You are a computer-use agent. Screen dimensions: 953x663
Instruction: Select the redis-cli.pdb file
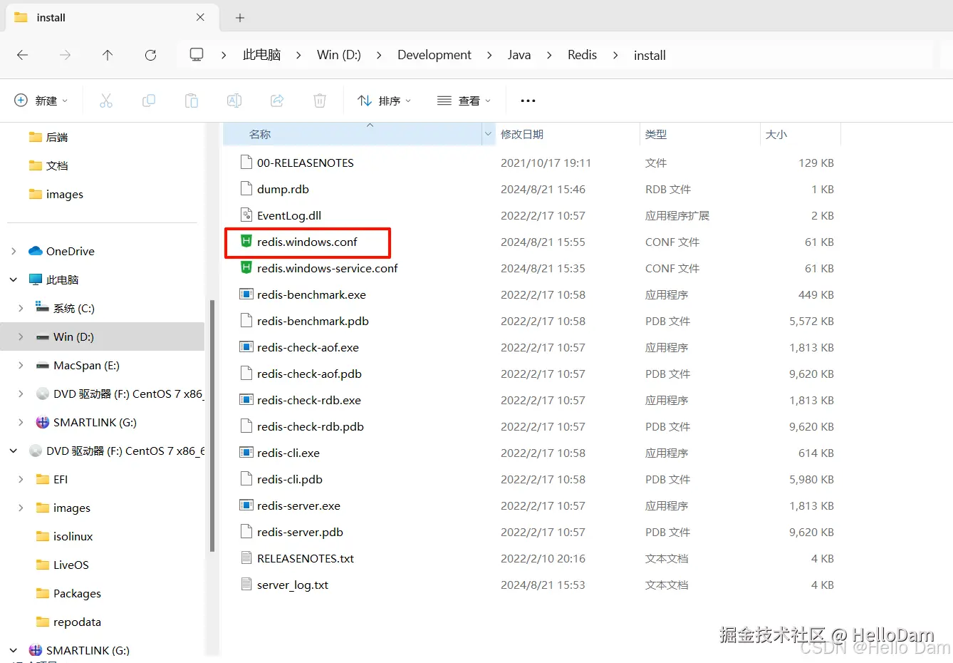click(x=290, y=479)
